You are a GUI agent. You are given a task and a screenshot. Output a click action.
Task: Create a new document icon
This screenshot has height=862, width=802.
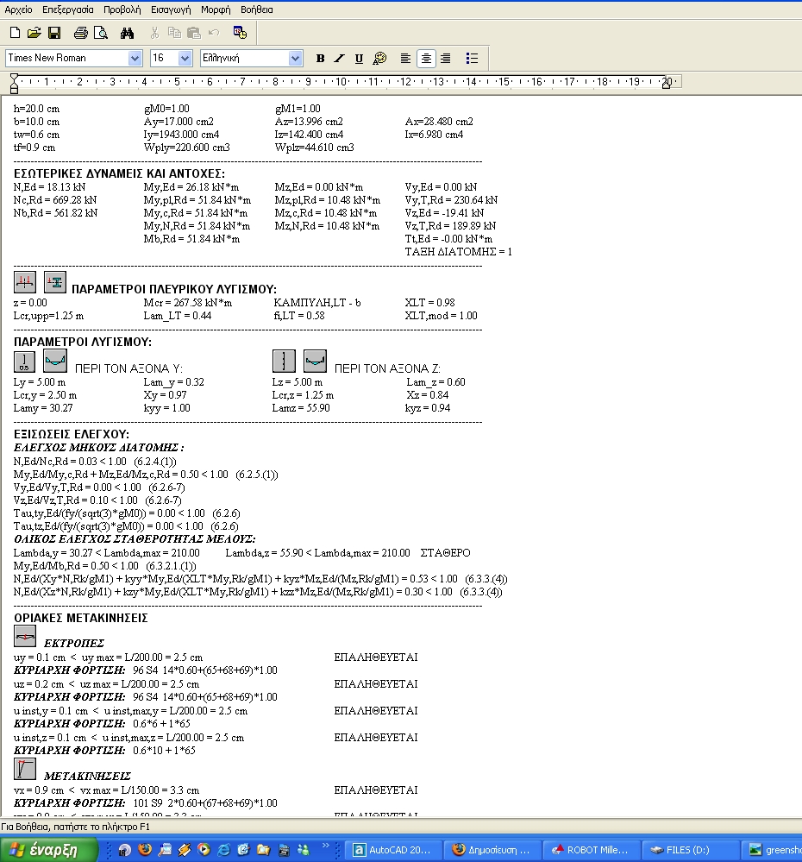15,33
